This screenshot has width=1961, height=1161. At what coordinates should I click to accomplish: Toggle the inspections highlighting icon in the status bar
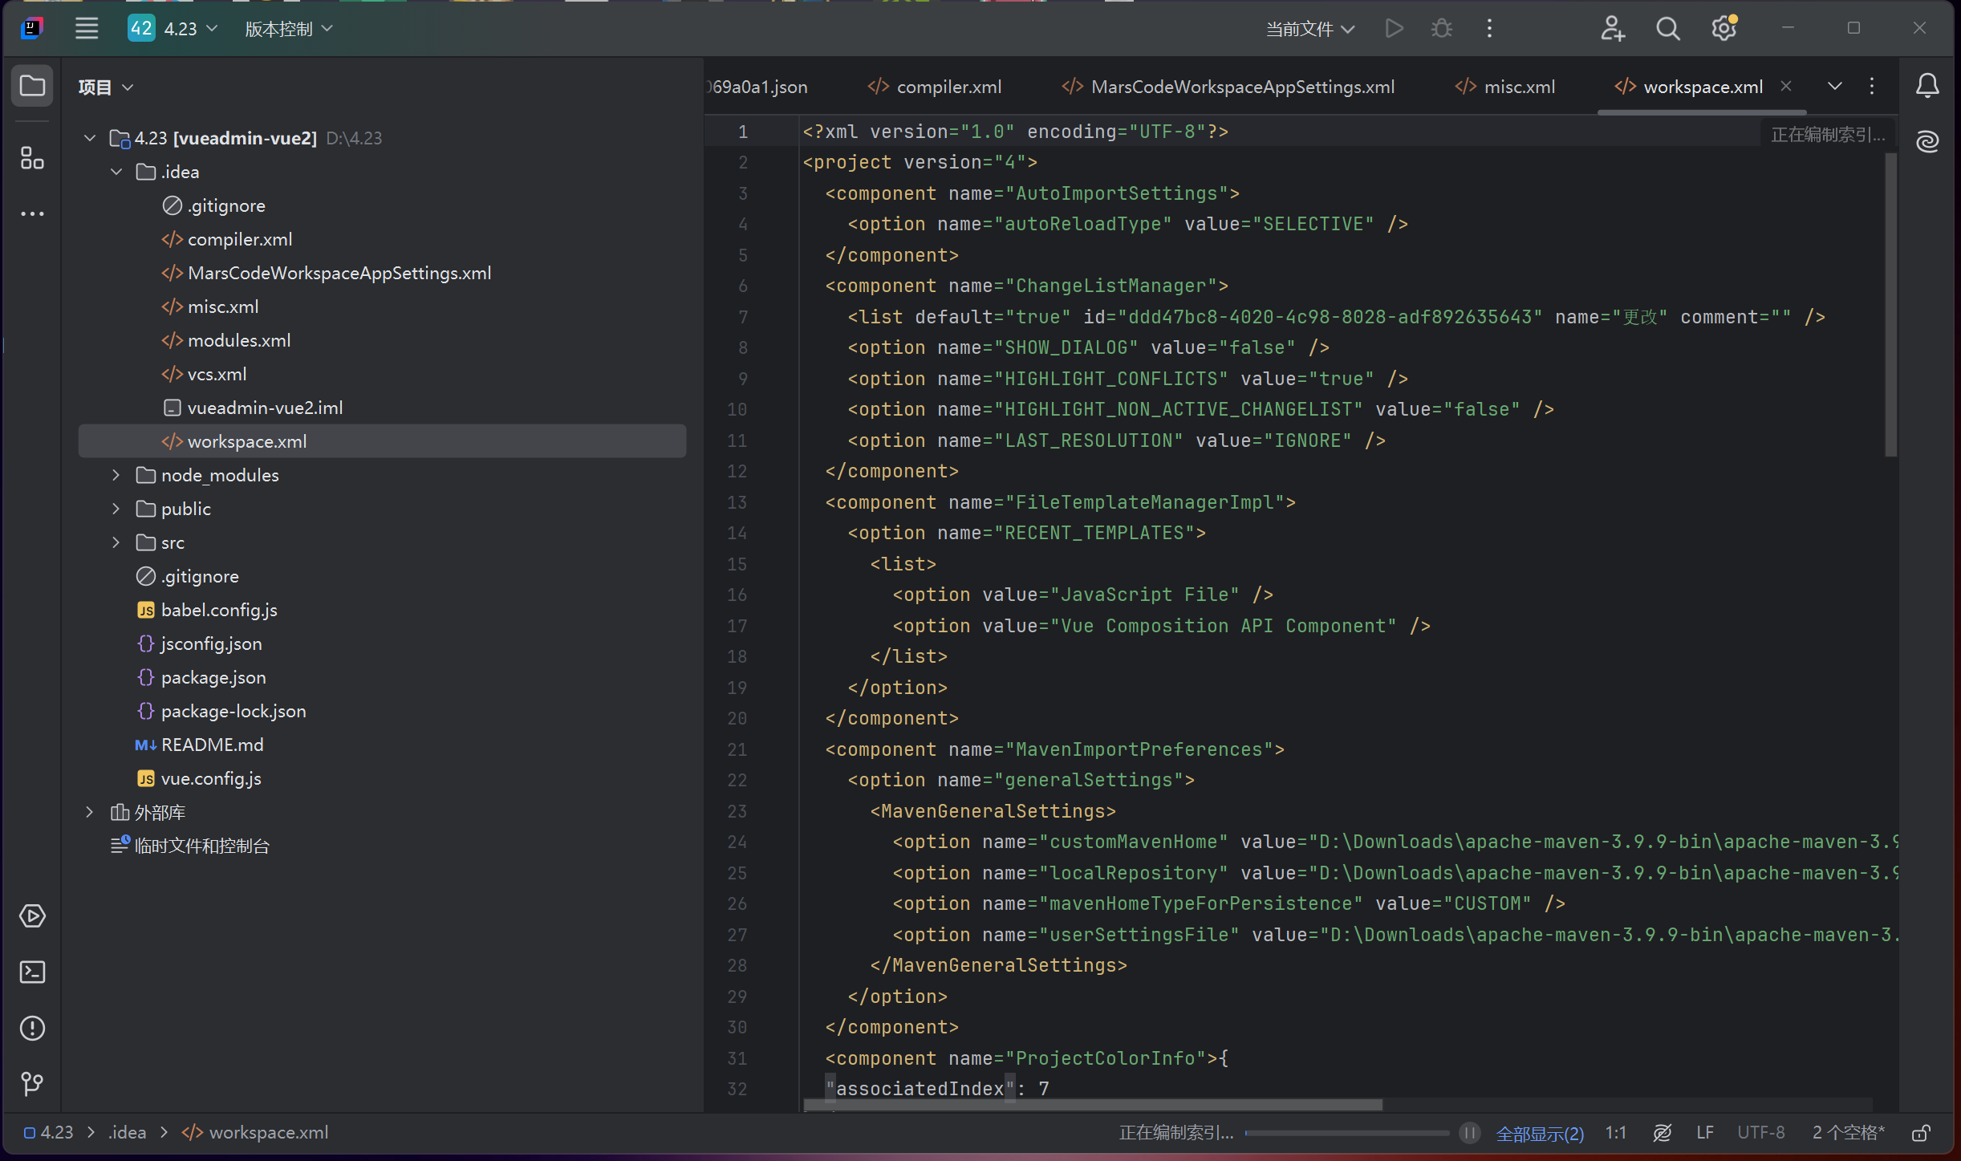[x=1663, y=1133]
